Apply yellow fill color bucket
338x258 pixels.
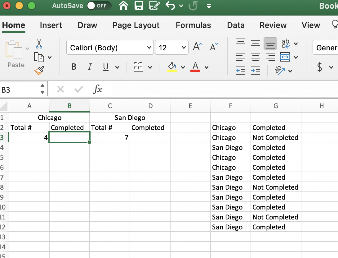(172, 67)
